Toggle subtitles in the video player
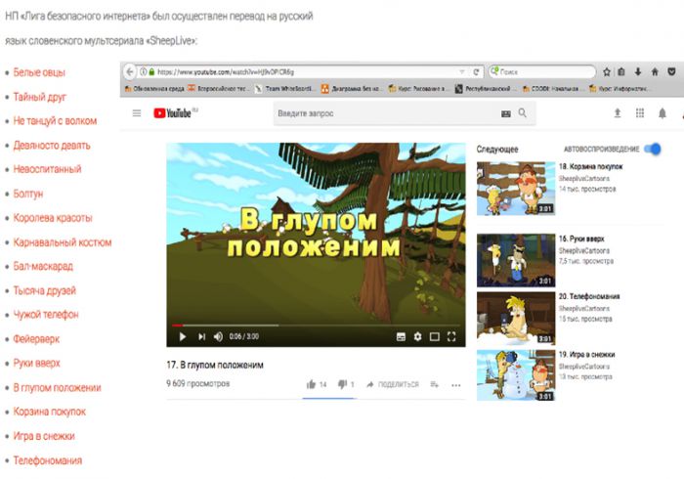 click(x=401, y=337)
